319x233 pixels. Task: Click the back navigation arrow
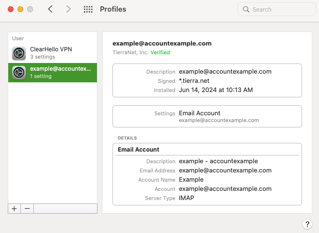[50, 9]
